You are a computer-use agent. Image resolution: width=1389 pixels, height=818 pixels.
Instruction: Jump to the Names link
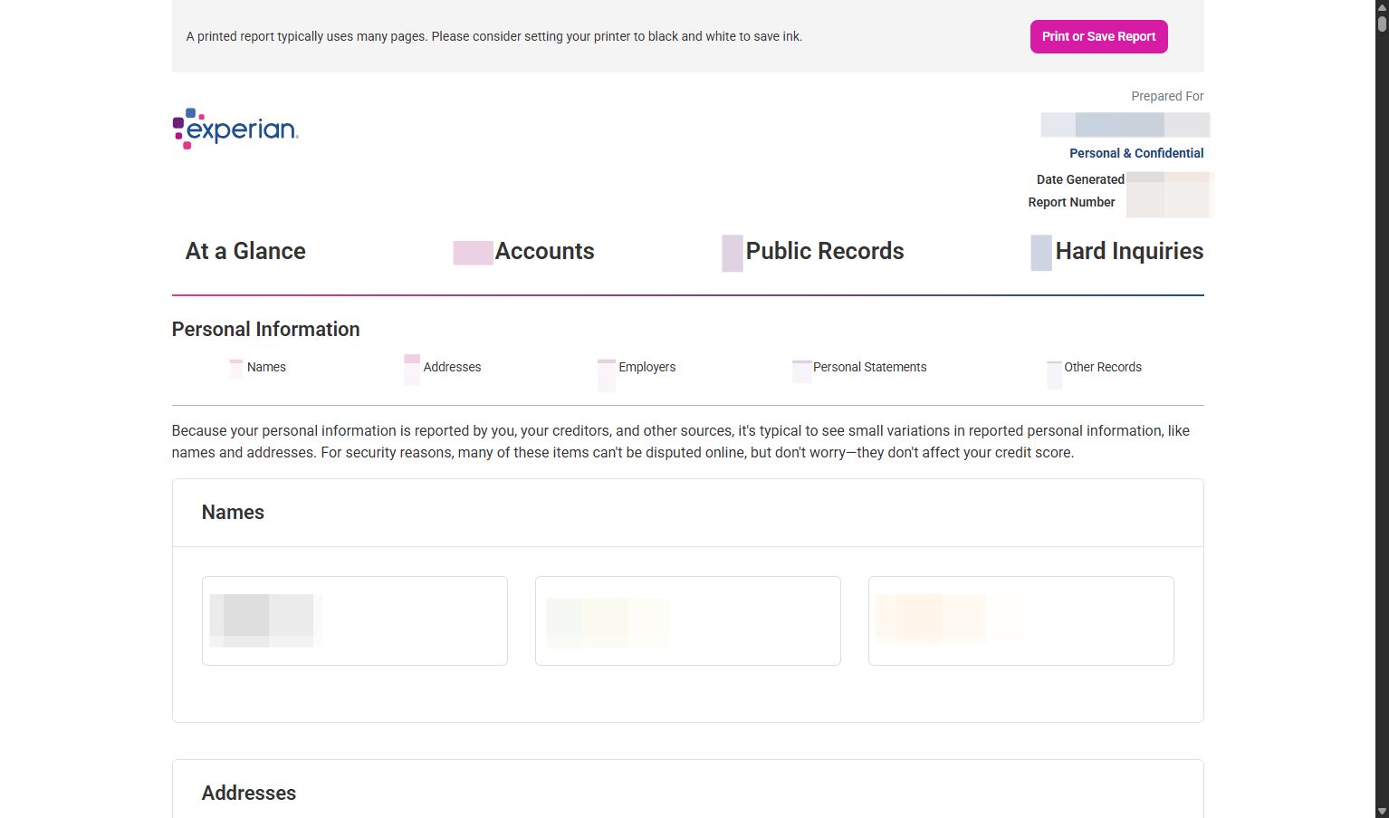pyautogui.click(x=266, y=367)
